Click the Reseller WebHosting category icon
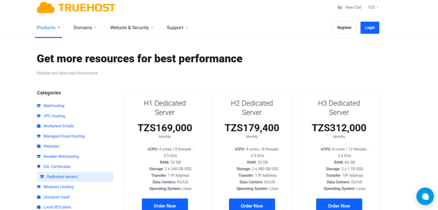Image resolution: width=438 pixels, height=210 pixels. (39, 157)
